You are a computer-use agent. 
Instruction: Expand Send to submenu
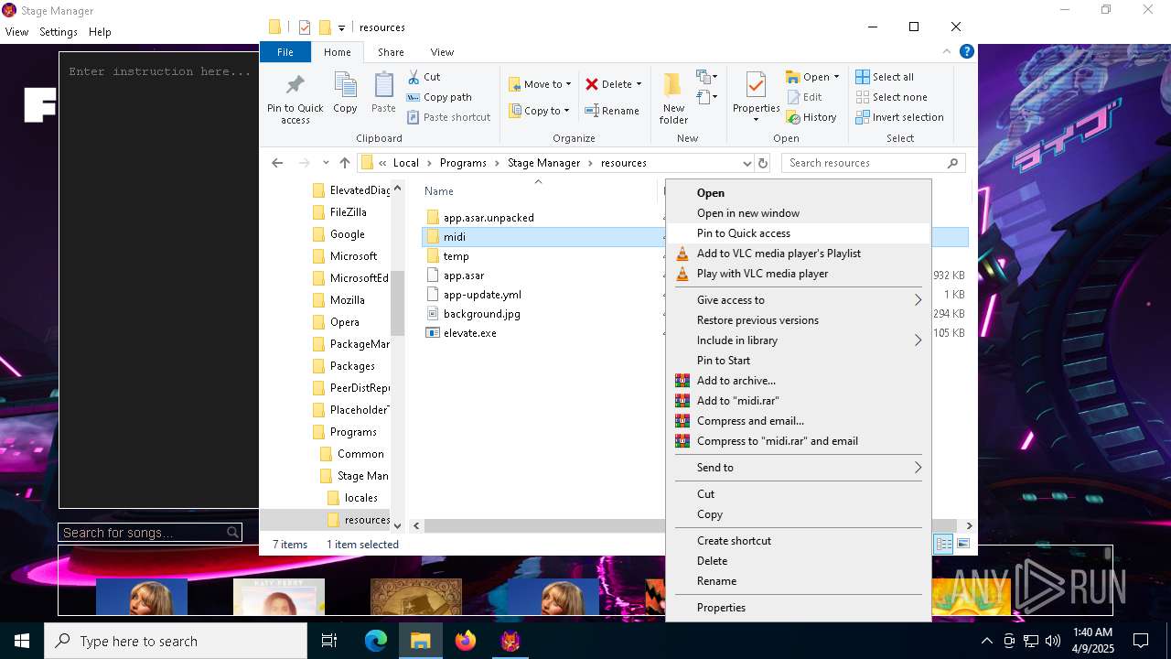(x=798, y=468)
